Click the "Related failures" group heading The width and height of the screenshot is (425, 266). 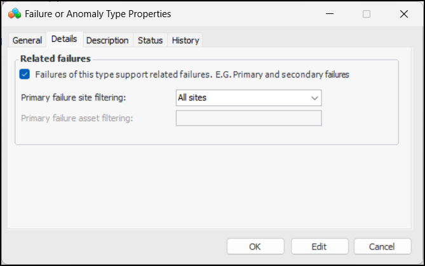[56, 59]
